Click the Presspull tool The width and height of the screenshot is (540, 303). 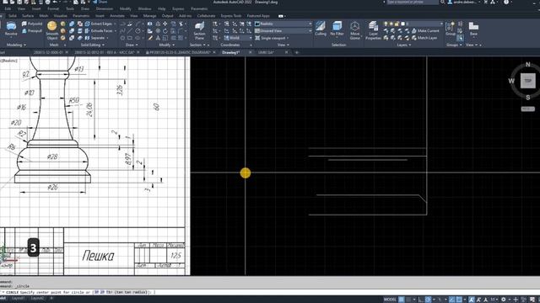(x=32, y=31)
